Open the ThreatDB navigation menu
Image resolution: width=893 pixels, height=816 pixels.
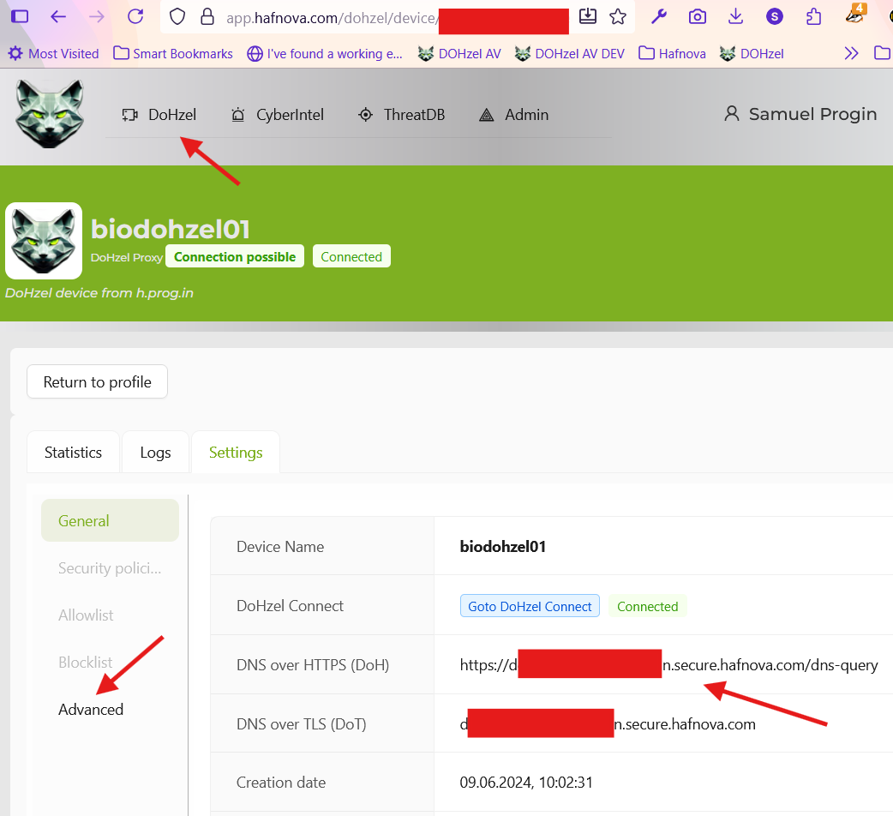coord(401,115)
